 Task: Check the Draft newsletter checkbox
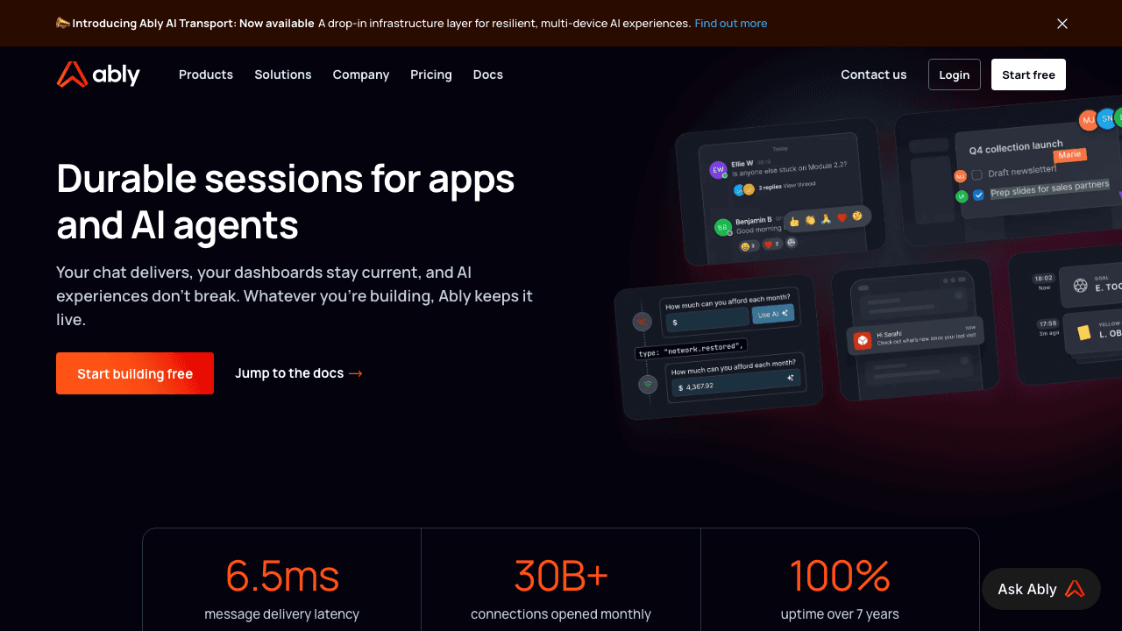976,174
